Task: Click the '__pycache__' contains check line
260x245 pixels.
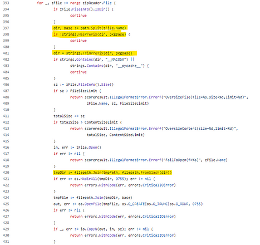Action: coord(110,66)
